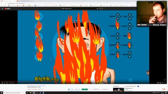
Task: Seek along the red video progress bar
Action: [83, 82]
